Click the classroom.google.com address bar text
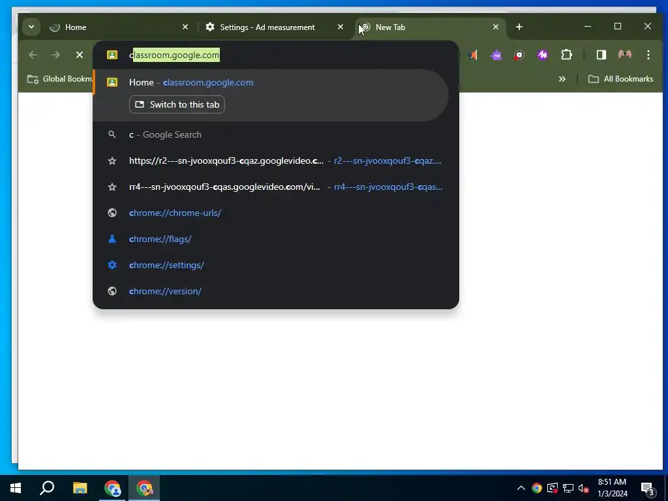The width and height of the screenshot is (668, 501). coord(174,55)
